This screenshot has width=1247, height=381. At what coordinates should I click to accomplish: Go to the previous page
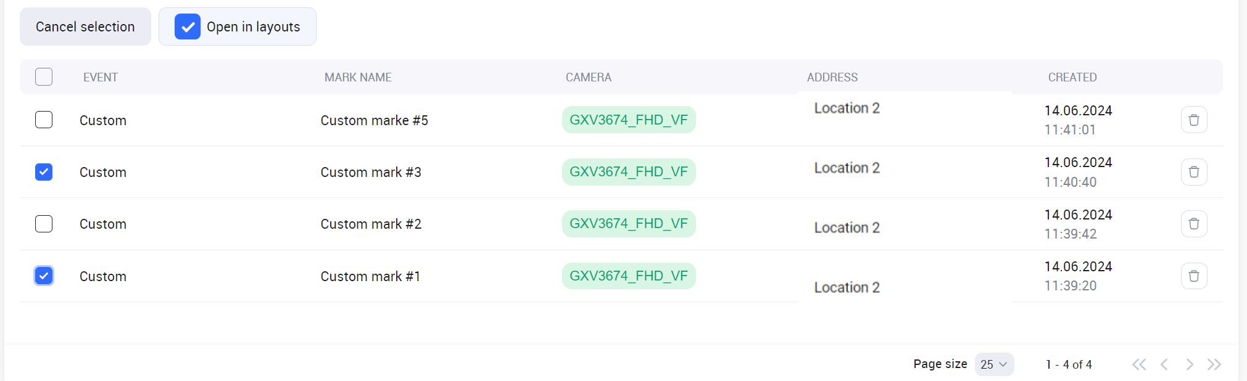(x=1164, y=364)
